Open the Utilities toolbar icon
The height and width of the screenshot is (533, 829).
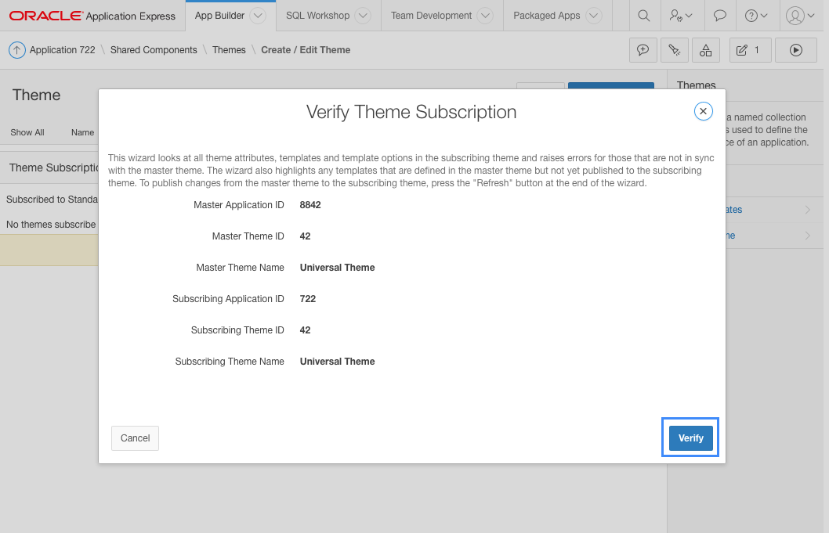click(674, 50)
